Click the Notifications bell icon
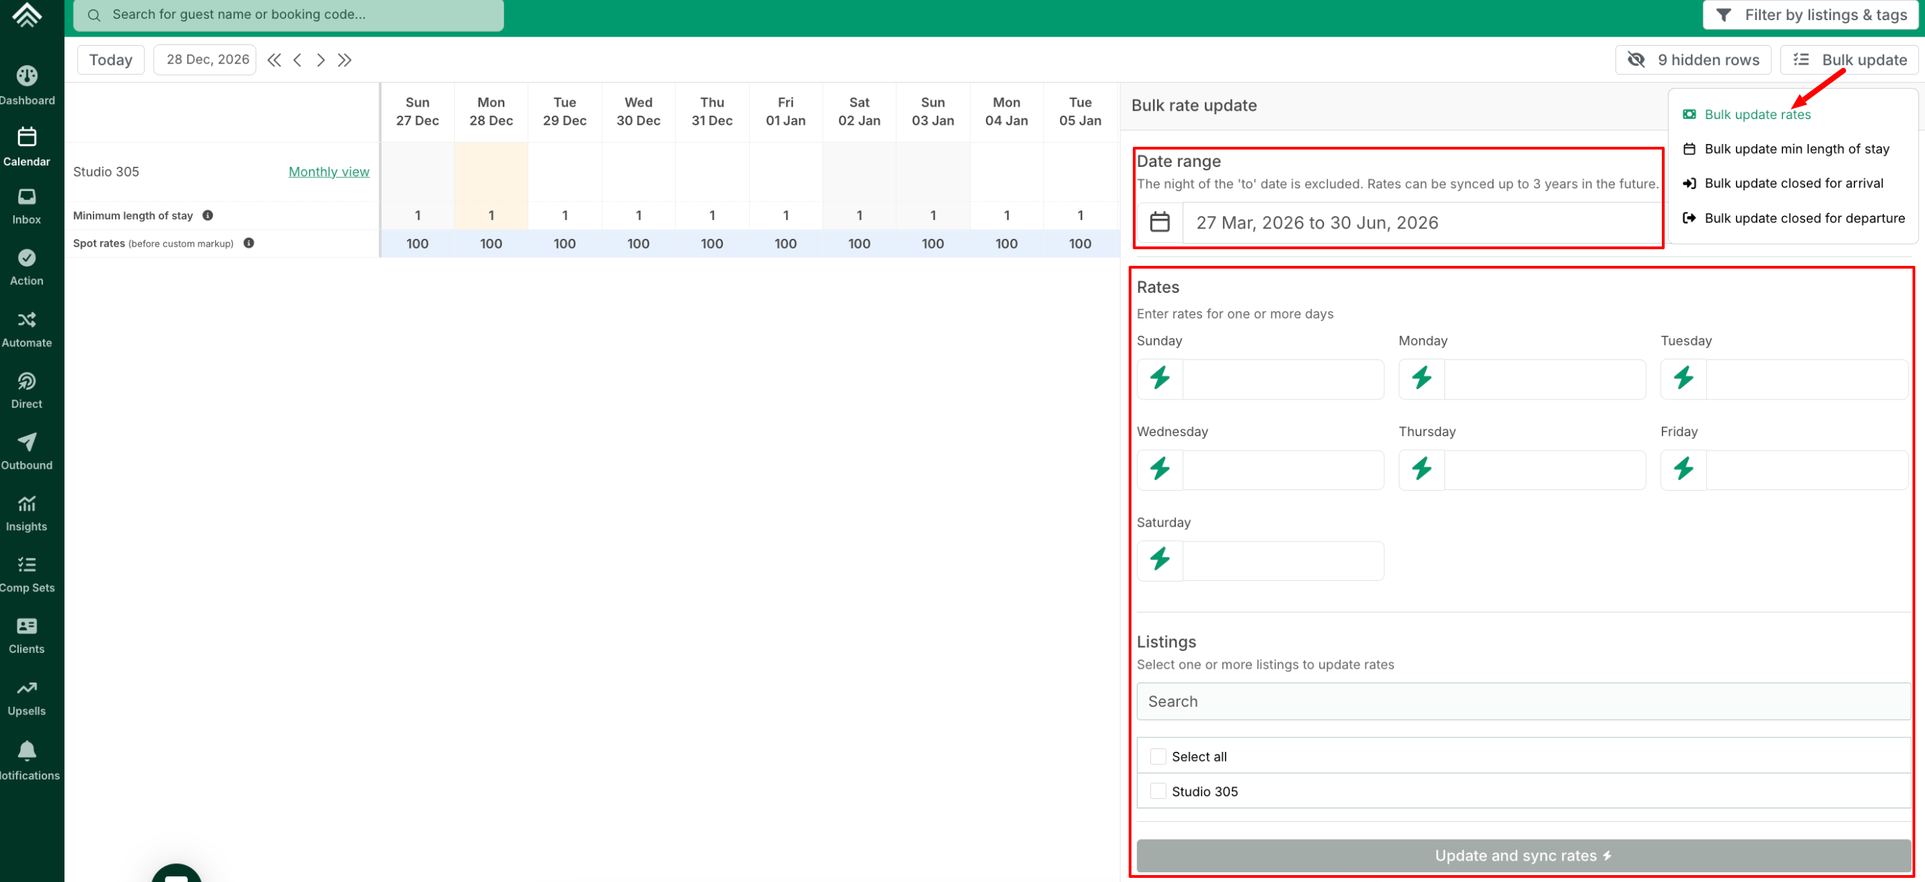The image size is (1925, 882). tap(27, 750)
